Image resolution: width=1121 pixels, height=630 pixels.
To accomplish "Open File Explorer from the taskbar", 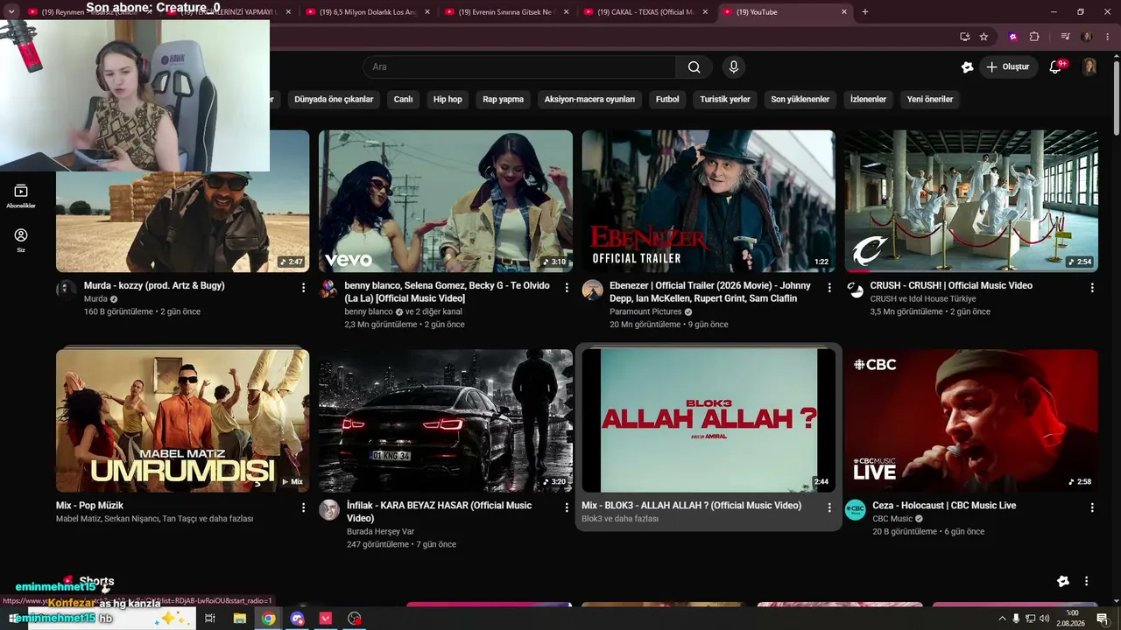I will coord(239,618).
